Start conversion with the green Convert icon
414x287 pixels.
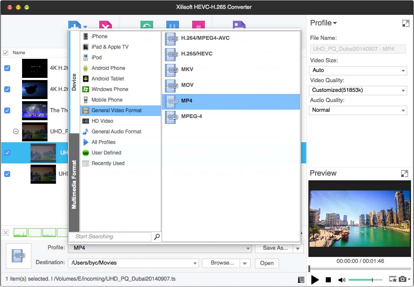146,25
